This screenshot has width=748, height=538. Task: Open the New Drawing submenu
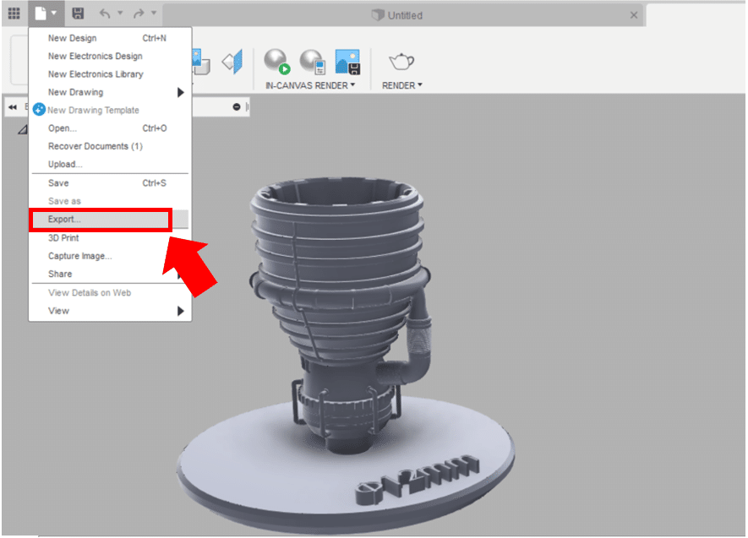(110, 92)
